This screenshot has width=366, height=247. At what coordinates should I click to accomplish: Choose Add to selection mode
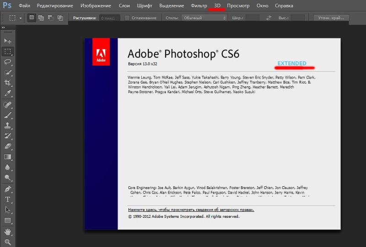(41, 18)
